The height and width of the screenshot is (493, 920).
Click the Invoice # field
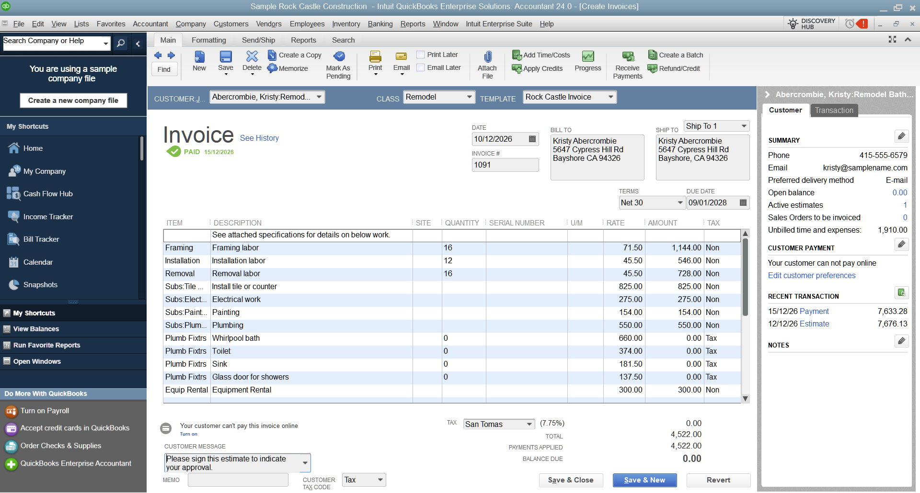tap(505, 165)
